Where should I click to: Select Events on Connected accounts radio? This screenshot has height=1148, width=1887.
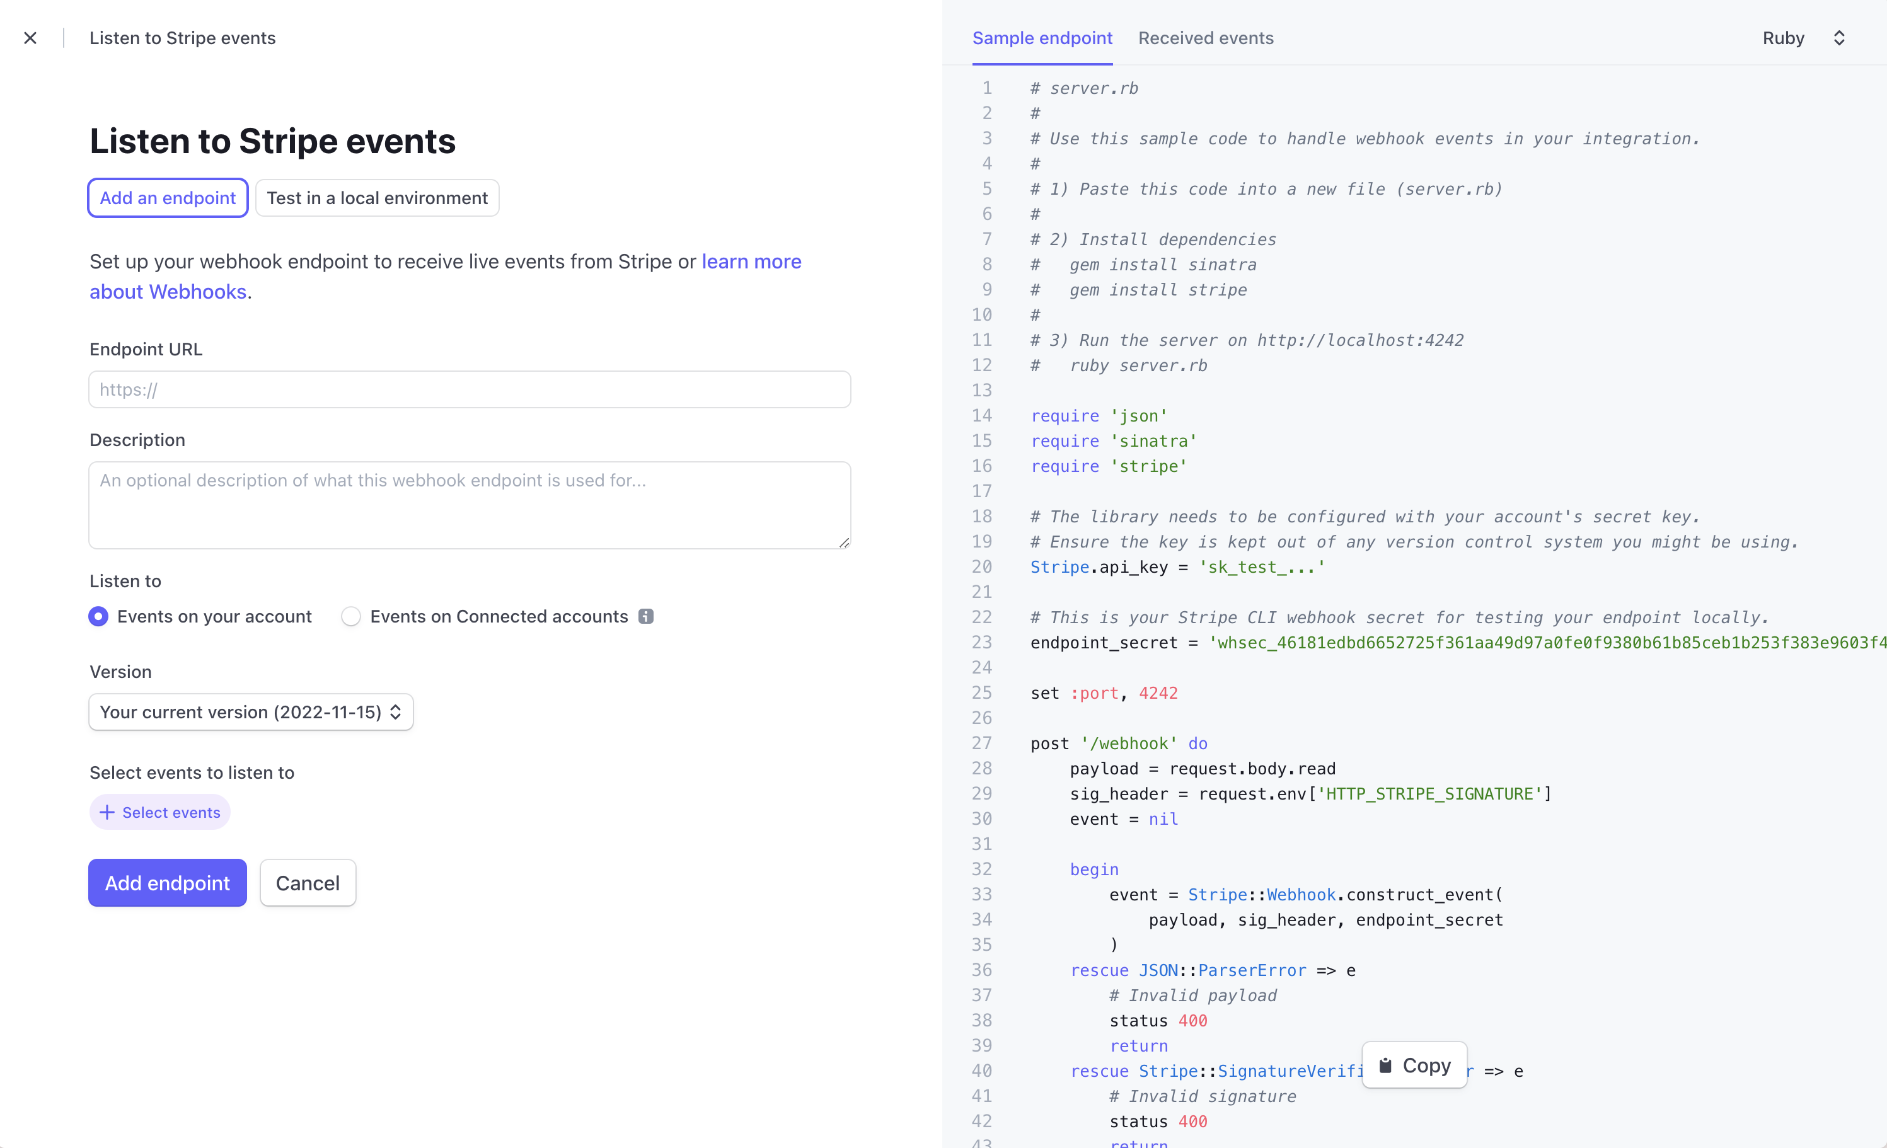(x=351, y=616)
